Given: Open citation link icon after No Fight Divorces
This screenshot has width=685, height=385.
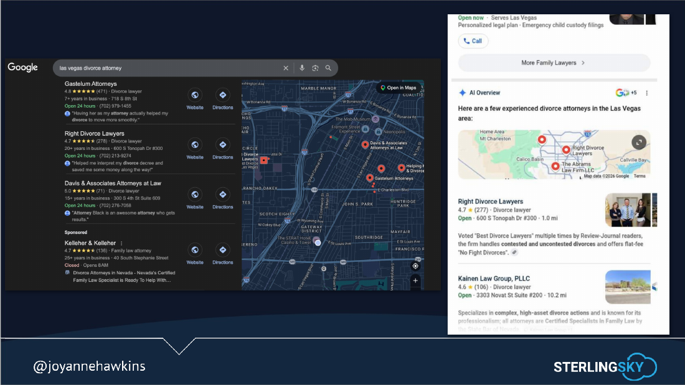Looking at the screenshot, I should pyautogui.click(x=514, y=253).
